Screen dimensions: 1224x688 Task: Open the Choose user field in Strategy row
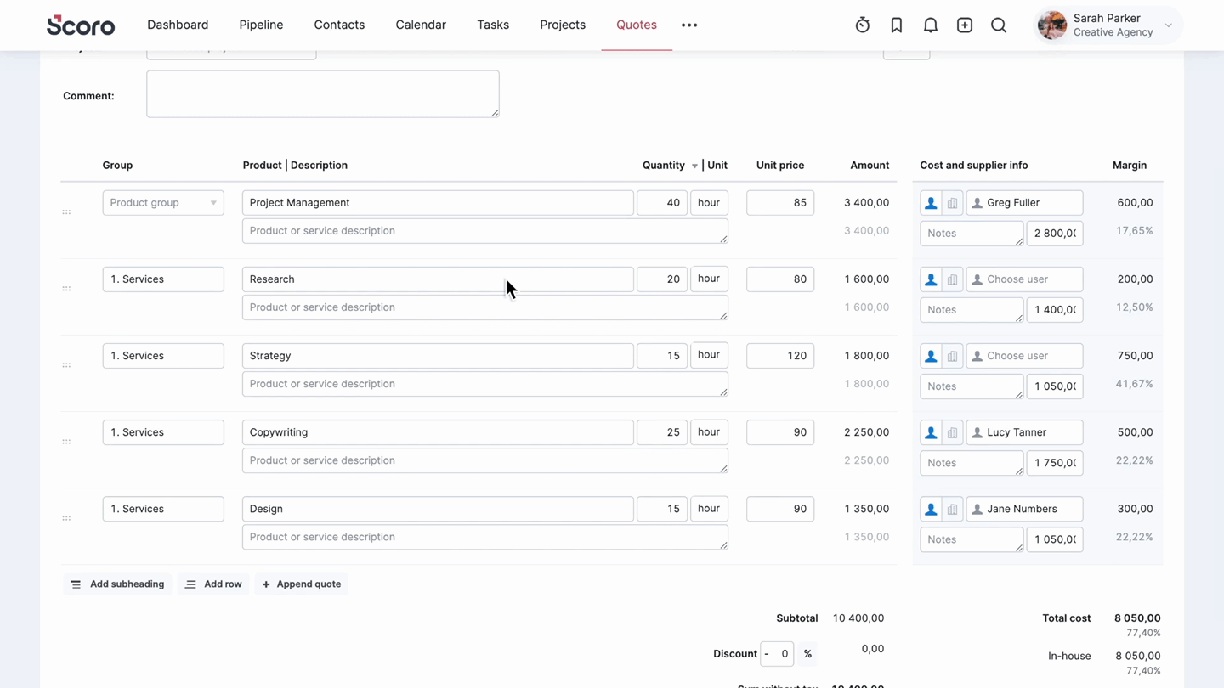pyautogui.click(x=1025, y=356)
